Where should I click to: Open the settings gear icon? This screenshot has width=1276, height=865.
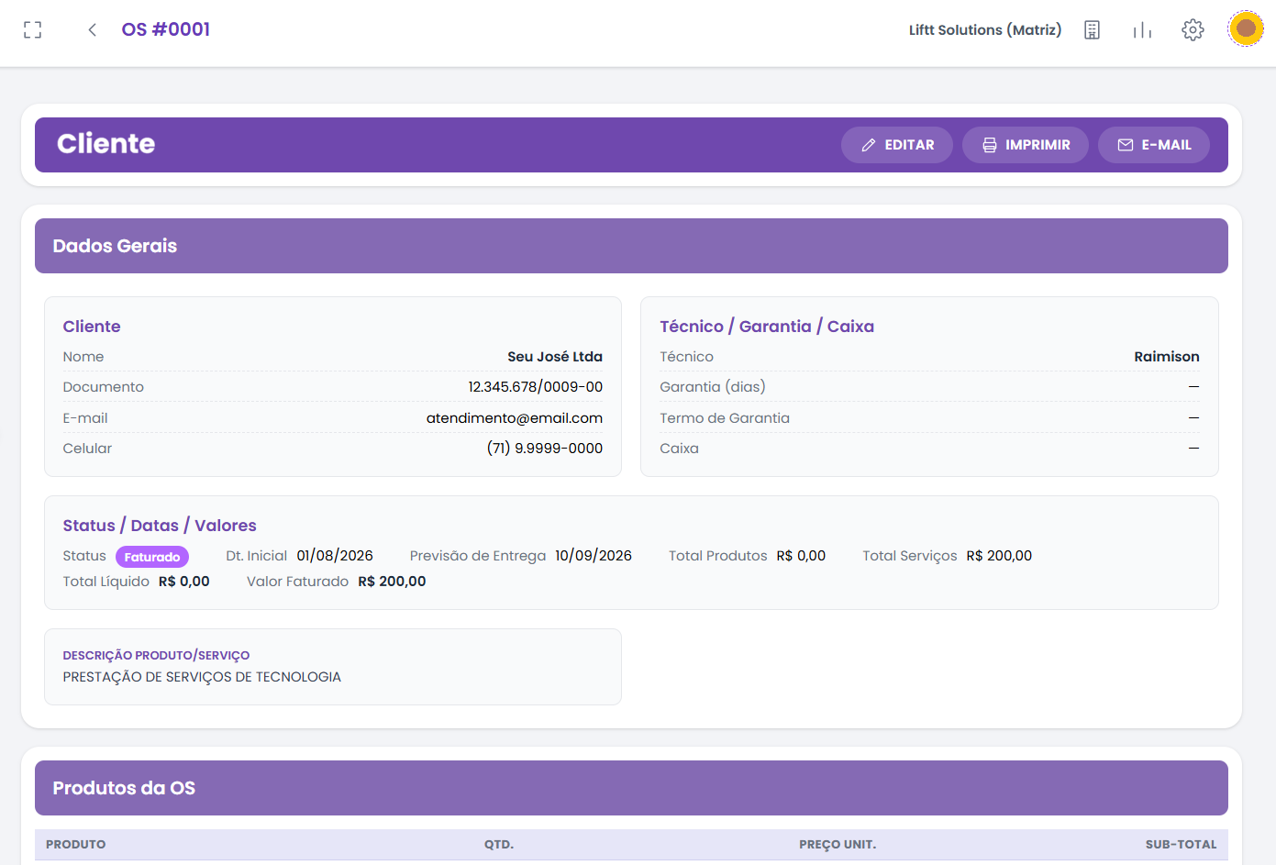1193,30
